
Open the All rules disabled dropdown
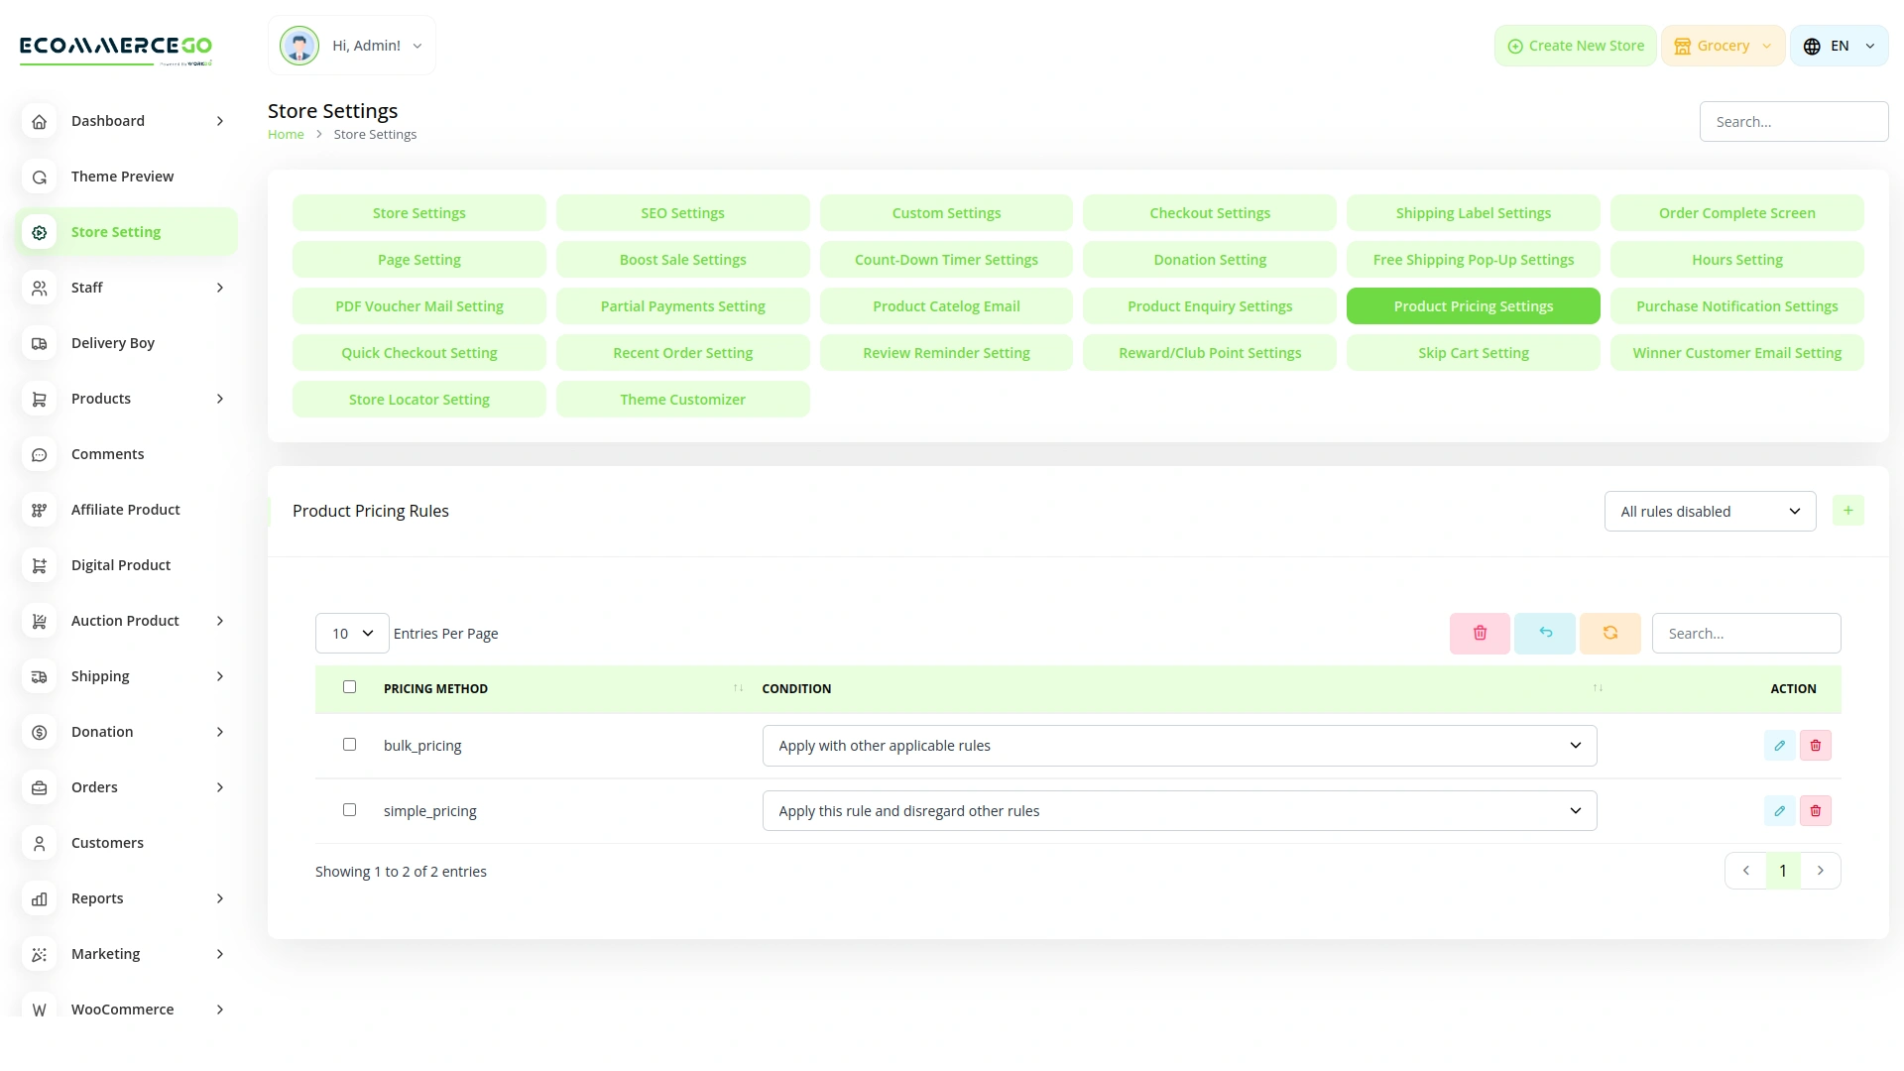[x=1710, y=512]
